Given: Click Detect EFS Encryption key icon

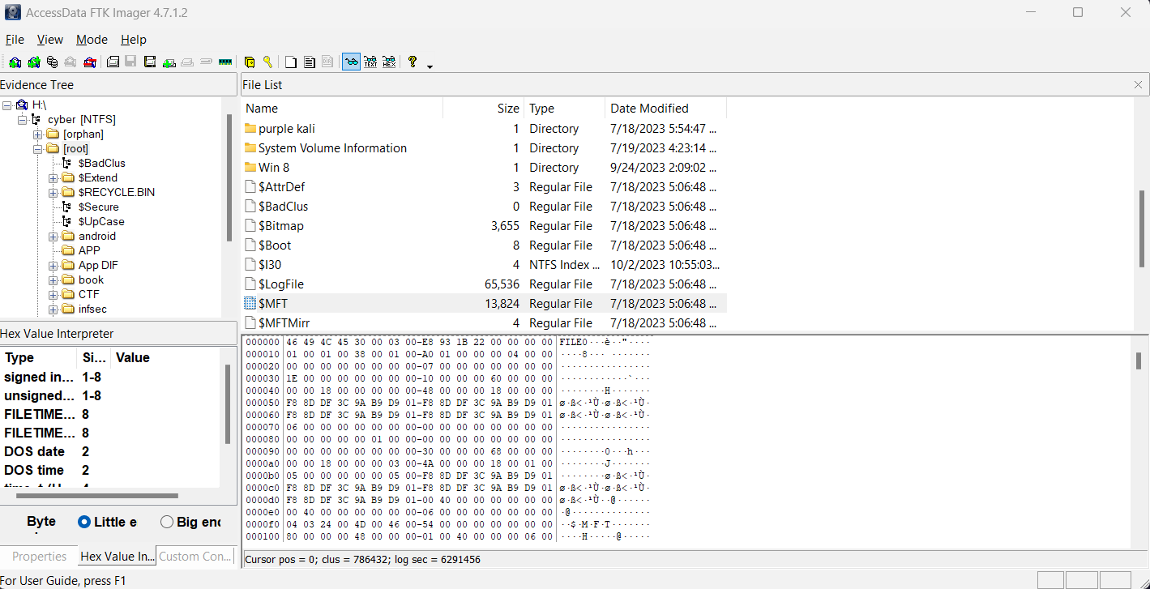Looking at the screenshot, I should [267, 62].
